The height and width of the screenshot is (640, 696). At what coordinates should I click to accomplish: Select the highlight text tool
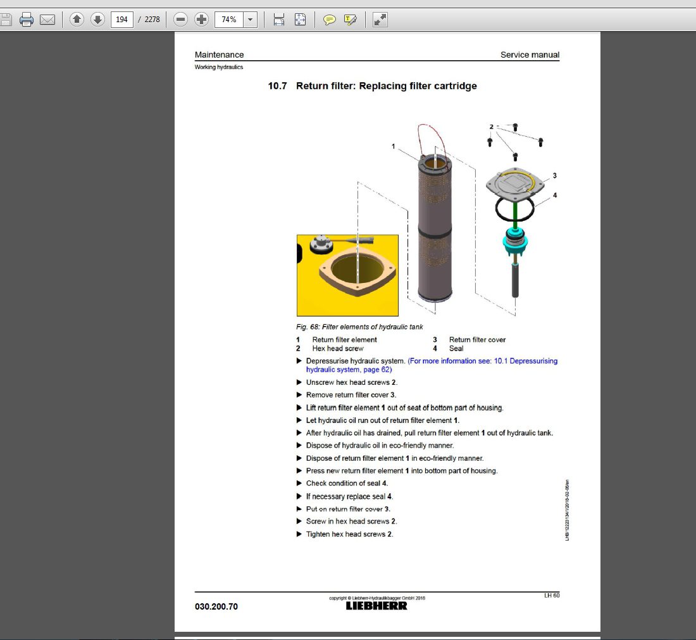(351, 20)
